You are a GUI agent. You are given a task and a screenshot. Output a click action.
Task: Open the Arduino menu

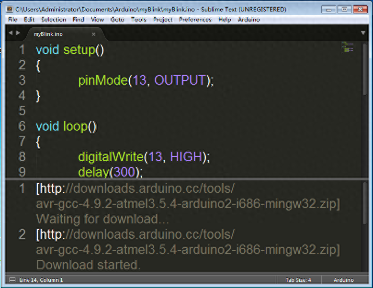click(249, 20)
